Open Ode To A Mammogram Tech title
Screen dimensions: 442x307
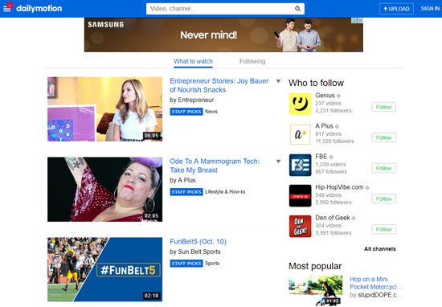(x=215, y=166)
